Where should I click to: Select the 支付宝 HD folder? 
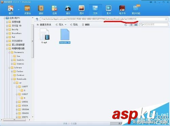[15, 26]
